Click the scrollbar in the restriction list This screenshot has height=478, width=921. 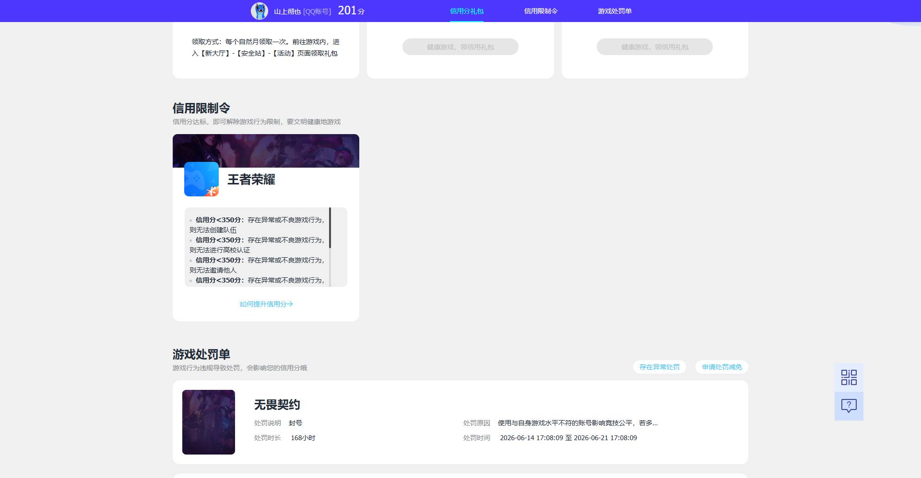pyautogui.click(x=330, y=228)
